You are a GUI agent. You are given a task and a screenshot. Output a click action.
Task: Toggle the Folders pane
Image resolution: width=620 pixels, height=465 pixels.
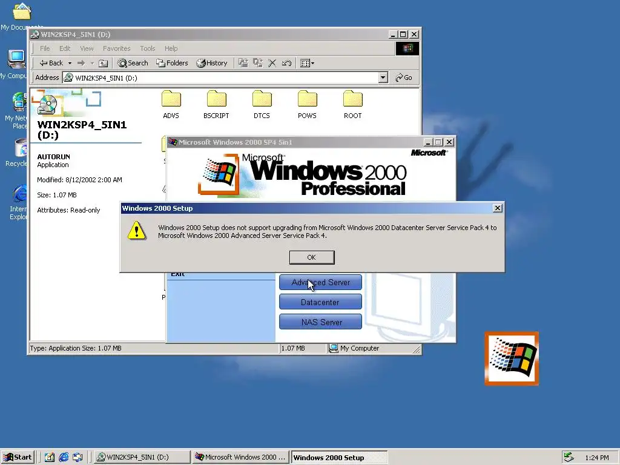click(x=172, y=63)
